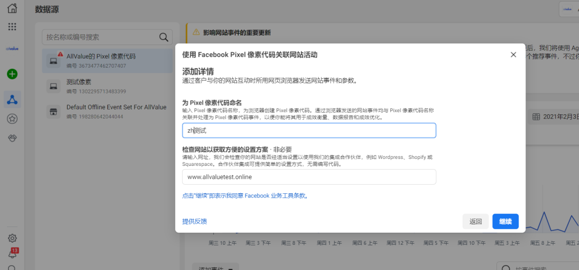Click the website URL field www.allvaluetest.online
579x270 pixels.
click(309, 177)
